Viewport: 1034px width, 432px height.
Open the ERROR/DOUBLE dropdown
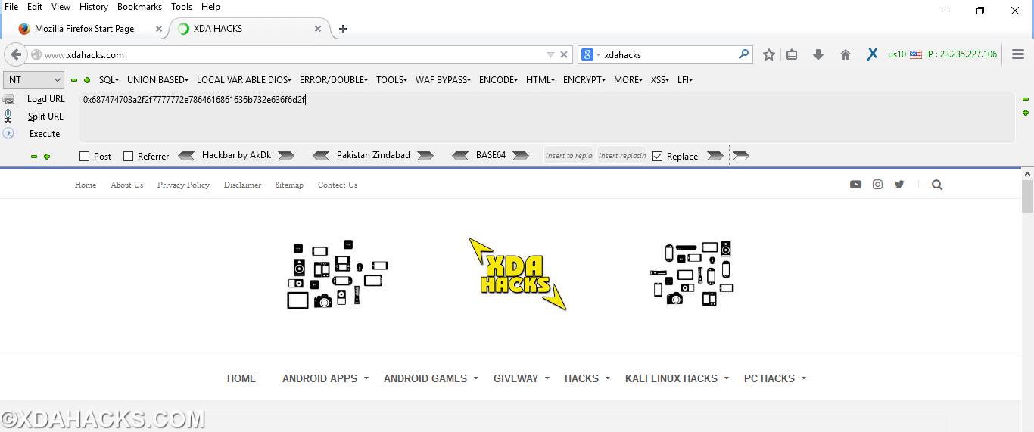coord(333,80)
